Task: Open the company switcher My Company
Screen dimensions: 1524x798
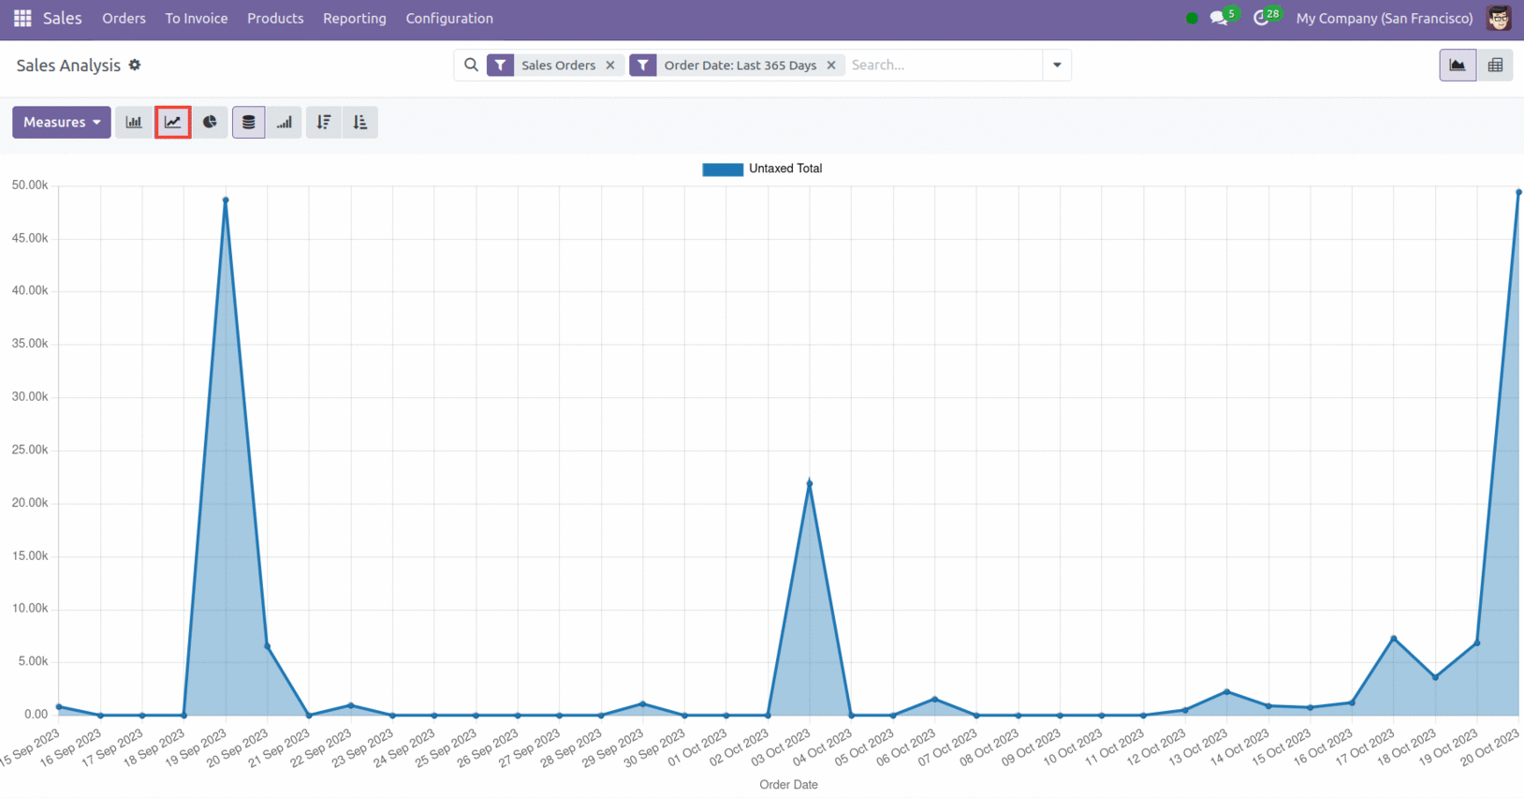Action: point(1384,19)
